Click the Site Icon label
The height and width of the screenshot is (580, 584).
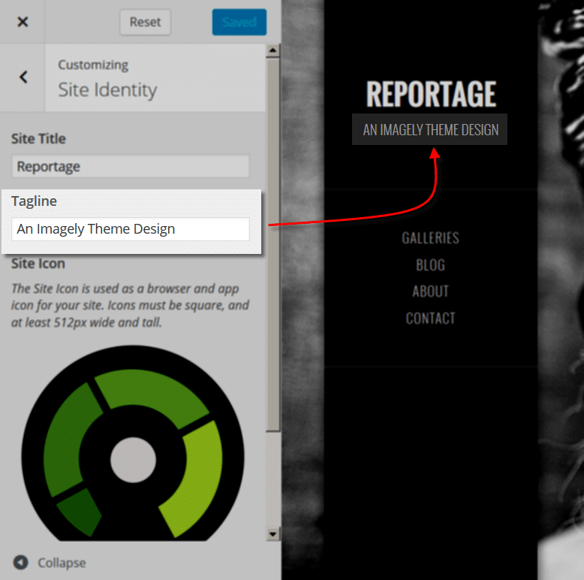pyautogui.click(x=38, y=264)
